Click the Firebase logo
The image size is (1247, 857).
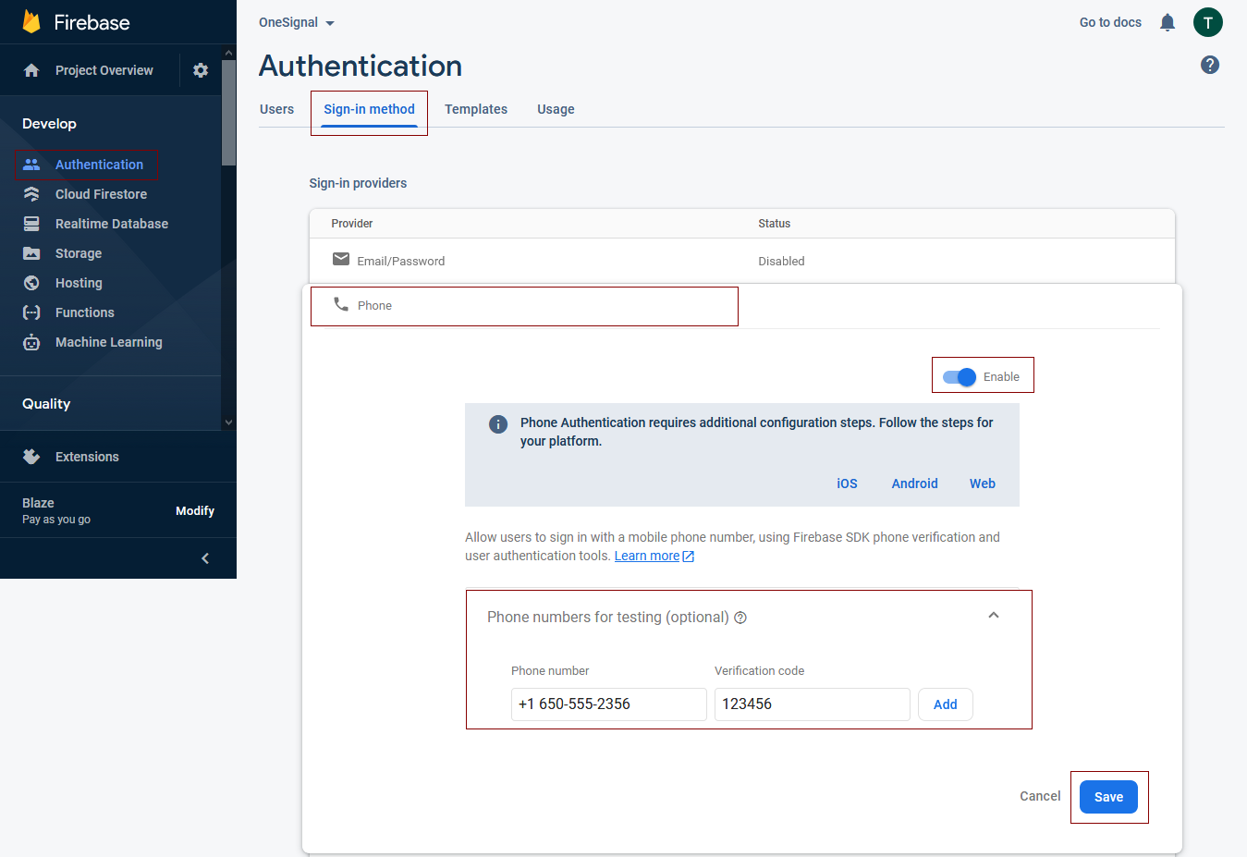point(32,22)
